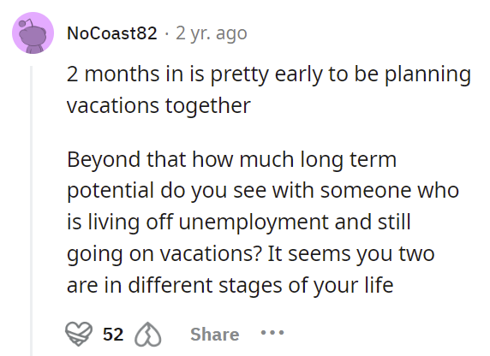Click the word "Beyond" starting the second paragraph
Image resolution: width=490 pixels, height=356 pixels.
pyautogui.click(x=104, y=159)
